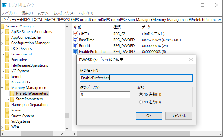Open the 表示(V) menu
The image size is (223, 137).
pos(43,13)
